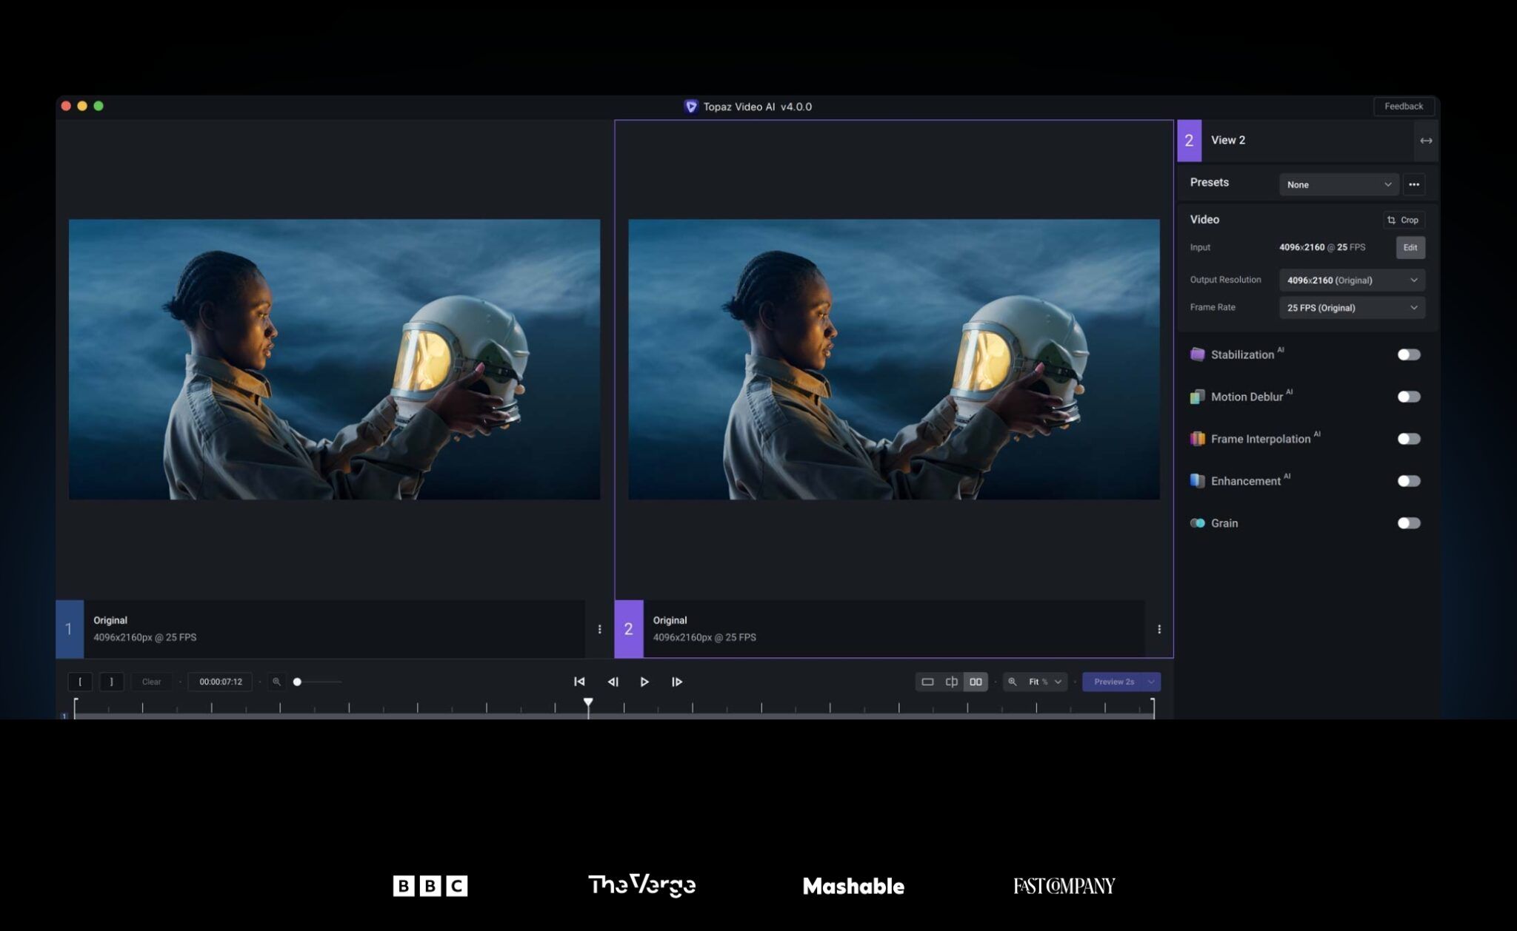Click the Frame Interpolation panel icon
This screenshot has height=931, width=1517.
pyautogui.click(x=1197, y=438)
